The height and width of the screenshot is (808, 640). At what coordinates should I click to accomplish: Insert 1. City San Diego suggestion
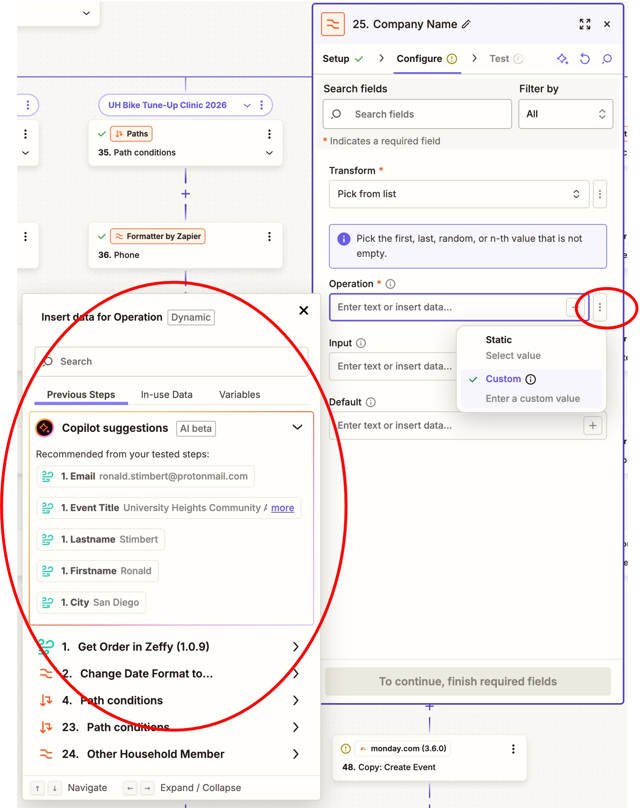click(91, 603)
